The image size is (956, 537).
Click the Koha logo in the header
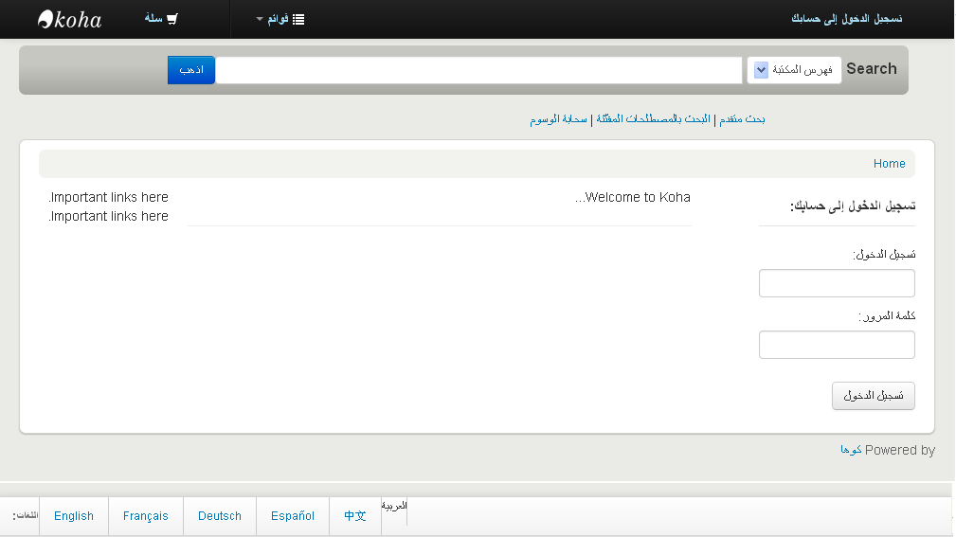(69, 19)
